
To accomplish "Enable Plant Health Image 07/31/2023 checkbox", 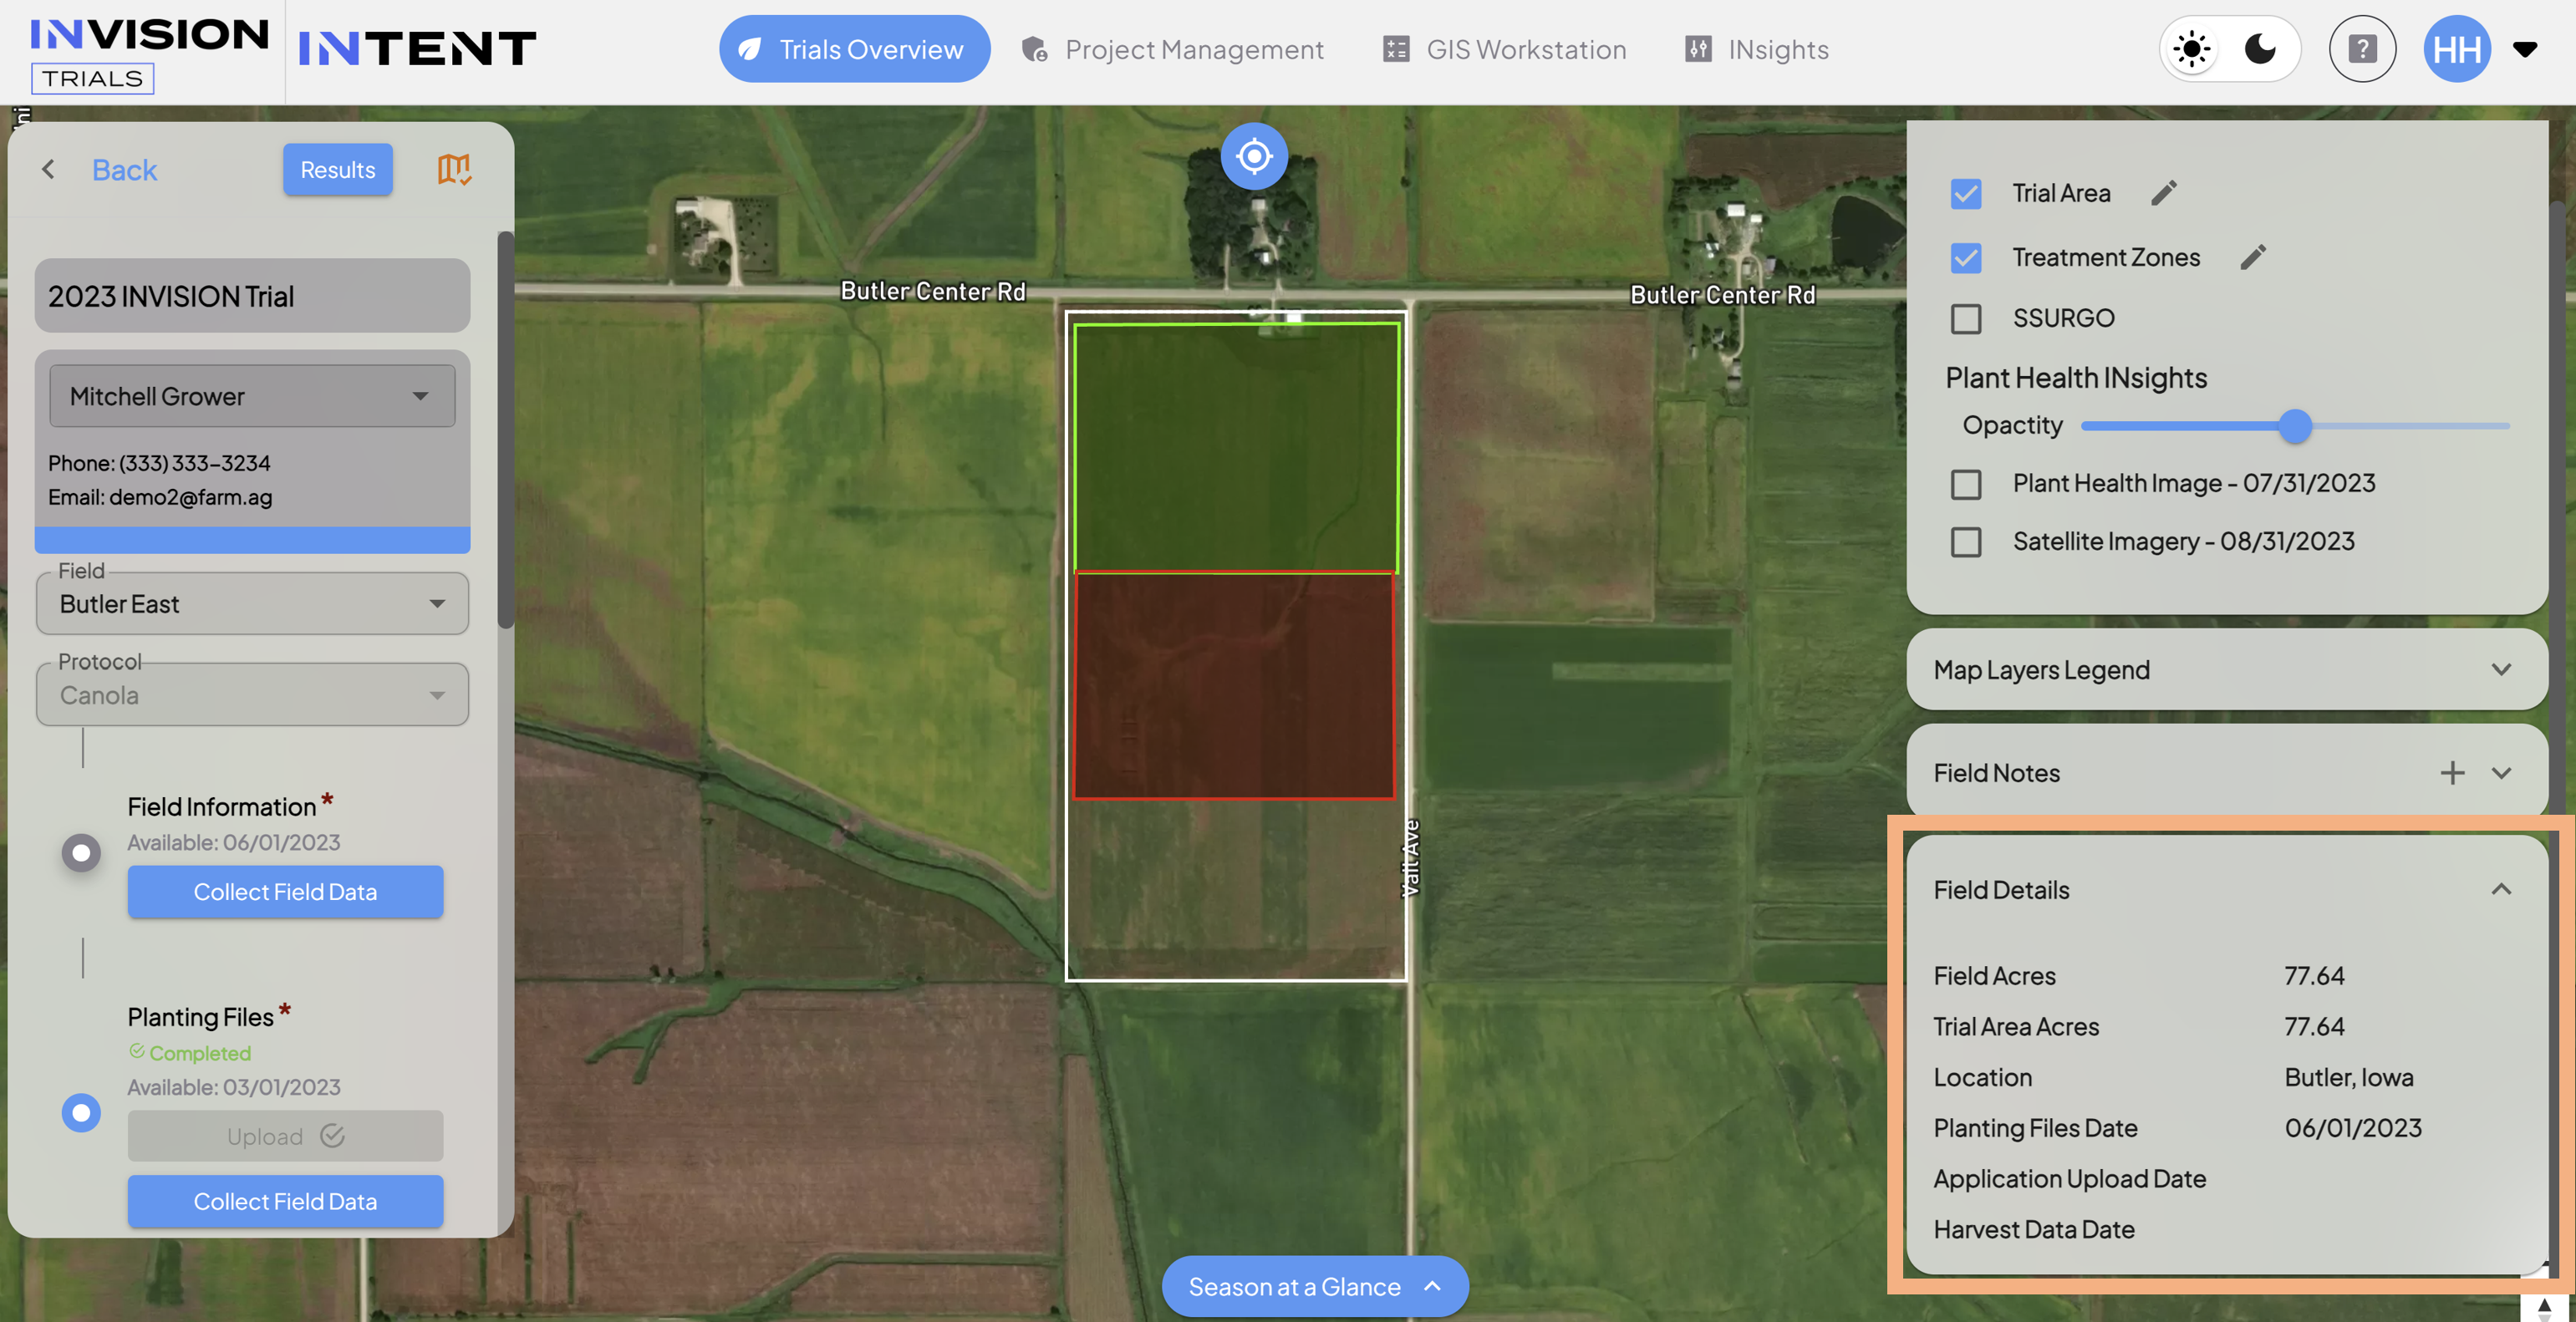I will pyautogui.click(x=1965, y=484).
